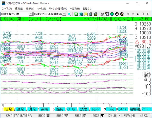Click the globe icon in toolbar
Image resolution: width=152 pixels, height=118 pixels.
(x=112, y=14)
